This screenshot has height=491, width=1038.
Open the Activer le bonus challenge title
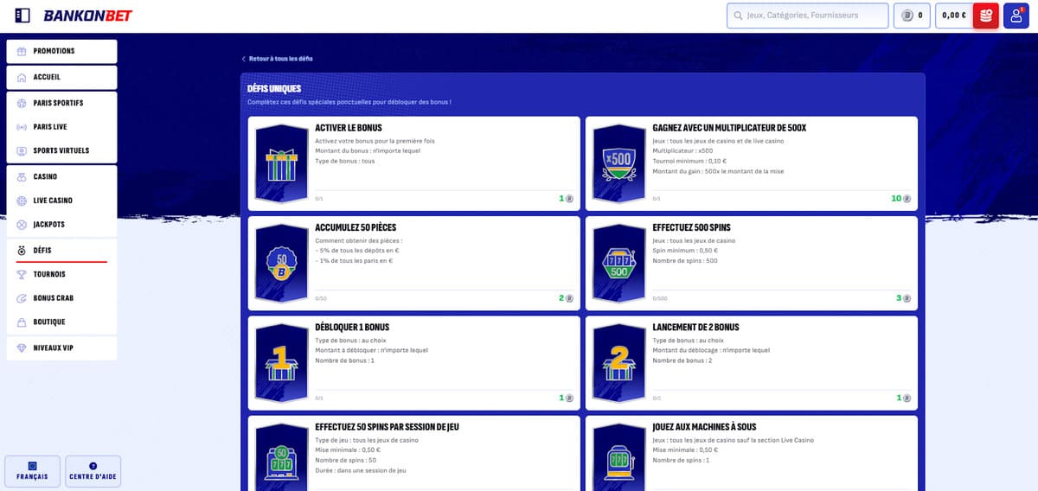349,128
